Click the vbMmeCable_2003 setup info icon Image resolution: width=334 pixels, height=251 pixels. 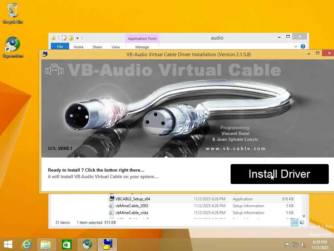tap(111, 206)
